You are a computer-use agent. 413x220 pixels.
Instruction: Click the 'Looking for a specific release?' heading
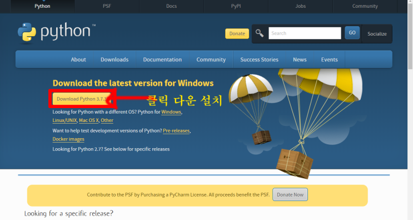(x=69, y=213)
